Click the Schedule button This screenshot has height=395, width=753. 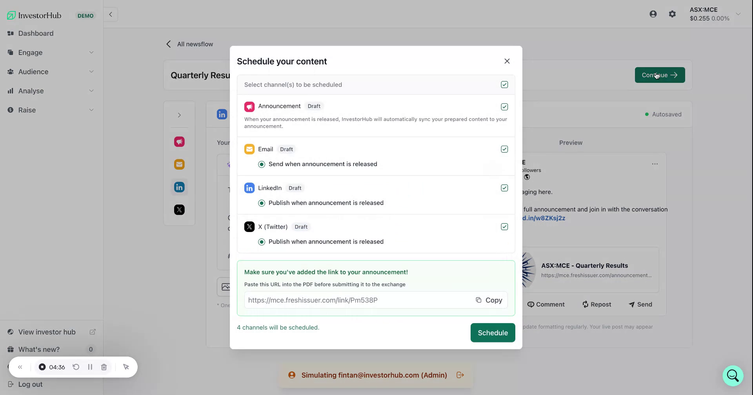(x=493, y=333)
